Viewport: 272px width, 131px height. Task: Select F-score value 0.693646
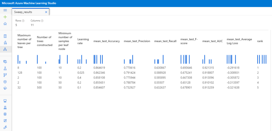186,68
